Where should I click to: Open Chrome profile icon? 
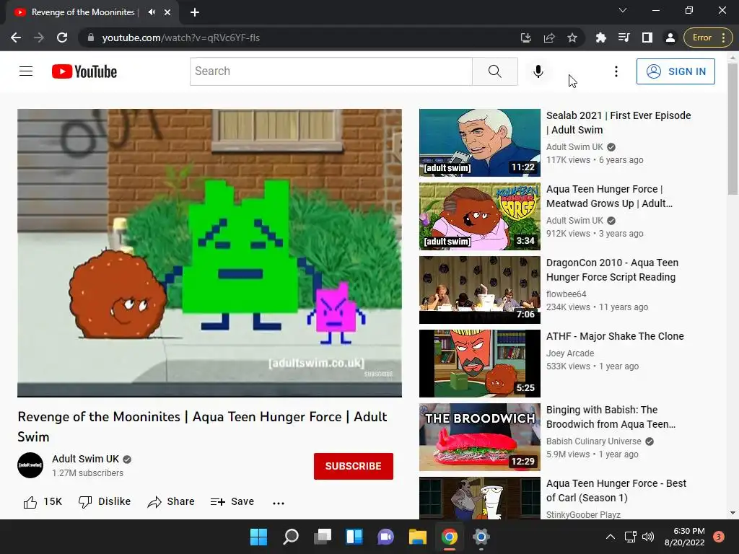[x=670, y=38]
